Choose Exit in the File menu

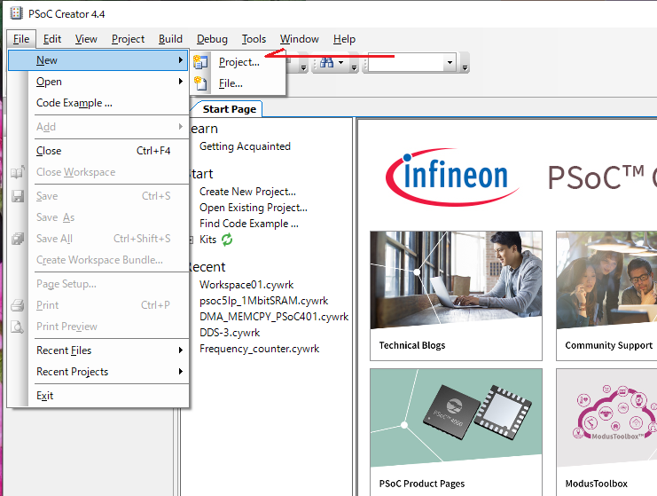coord(98,396)
